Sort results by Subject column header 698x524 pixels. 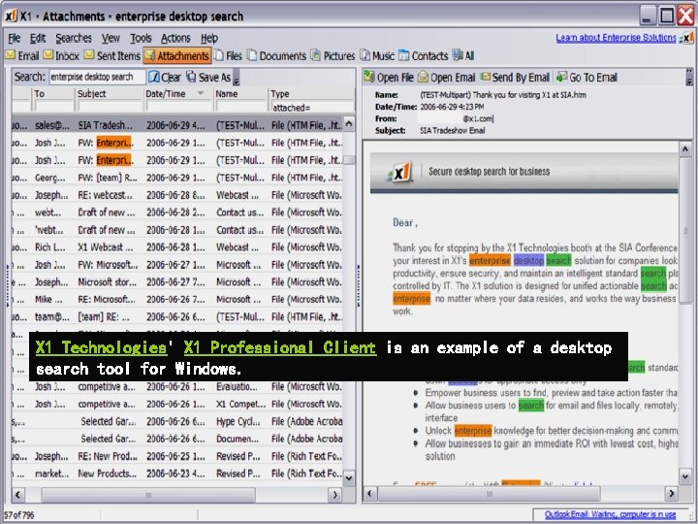[x=109, y=93]
